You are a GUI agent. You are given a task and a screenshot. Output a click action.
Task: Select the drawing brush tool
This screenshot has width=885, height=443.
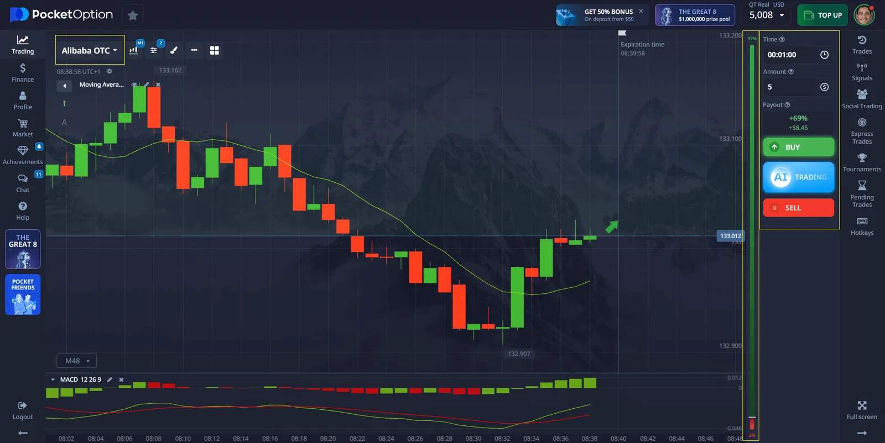point(174,50)
